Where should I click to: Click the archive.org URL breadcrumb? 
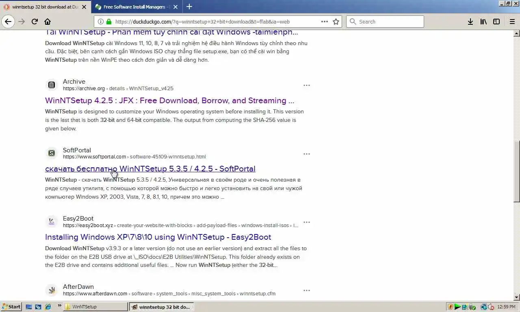pos(118,89)
